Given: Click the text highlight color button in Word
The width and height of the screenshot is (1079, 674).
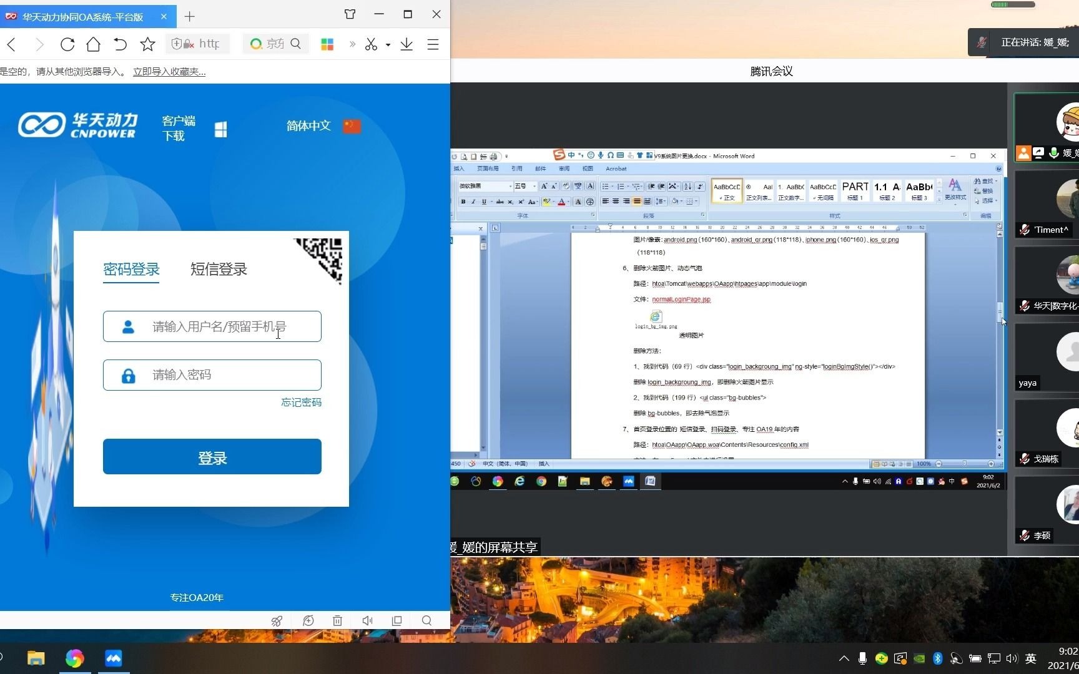Looking at the screenshot, I should point(546,202).
